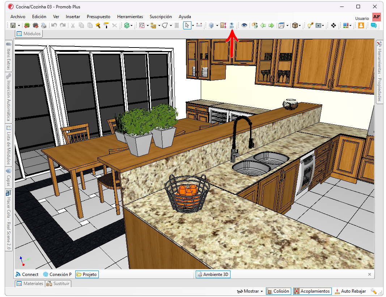386x297 pixels.
Task: Open the color palette swatch icon in toolbar
Action: 345,25
